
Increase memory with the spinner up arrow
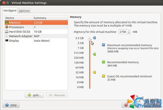pos(129,31)
